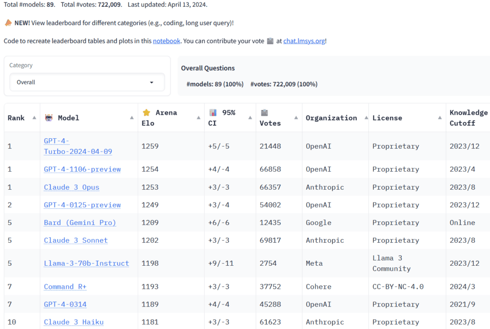
Task: Click the robot face icon beside Model
Action: click(x=49, y=118)
